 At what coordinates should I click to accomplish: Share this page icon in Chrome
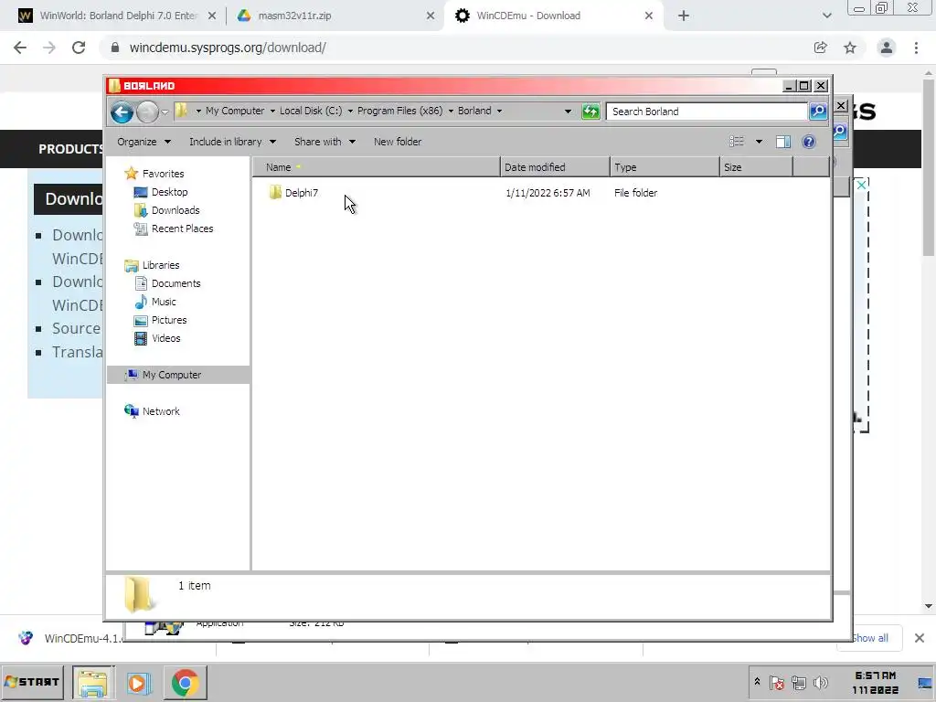coord(820,48)
